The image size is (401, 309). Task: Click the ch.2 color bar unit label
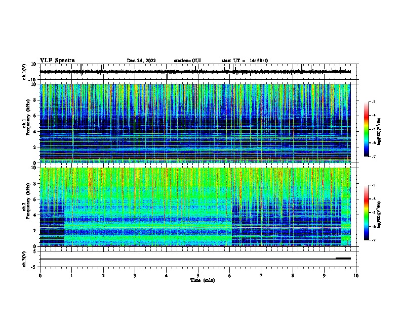pos(379,215)
